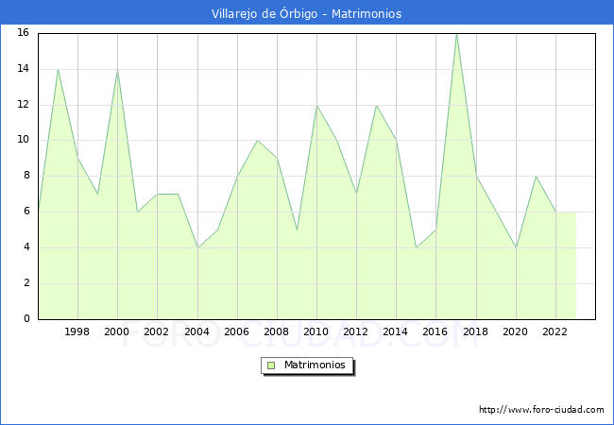Open the foro-ciudad.com link
614x425 pixels.
pyautogui.click(x=541, y=410)
